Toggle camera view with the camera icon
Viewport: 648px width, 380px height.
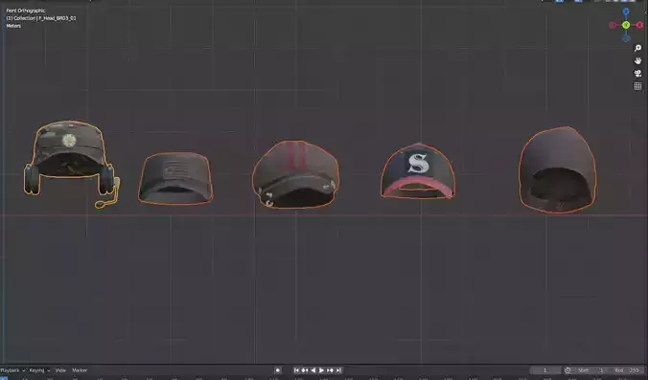pyautogui.click(x=637, y=74)
